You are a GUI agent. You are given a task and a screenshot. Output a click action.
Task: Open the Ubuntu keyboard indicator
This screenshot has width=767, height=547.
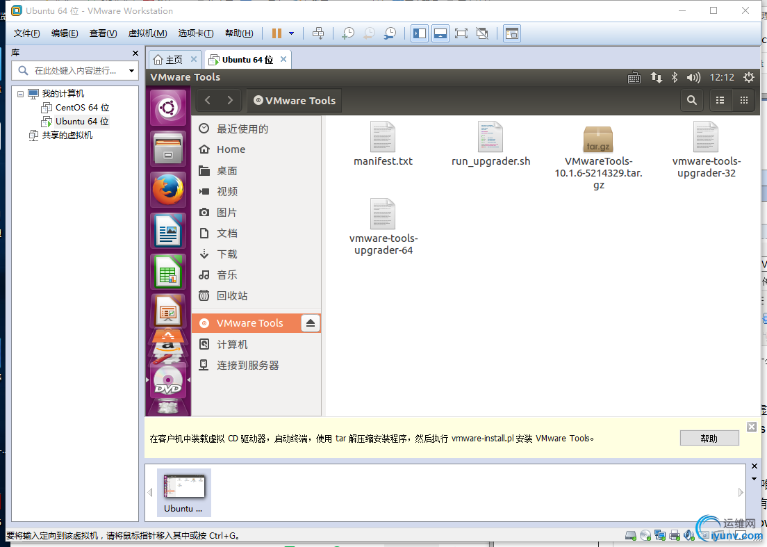point(634,77)
